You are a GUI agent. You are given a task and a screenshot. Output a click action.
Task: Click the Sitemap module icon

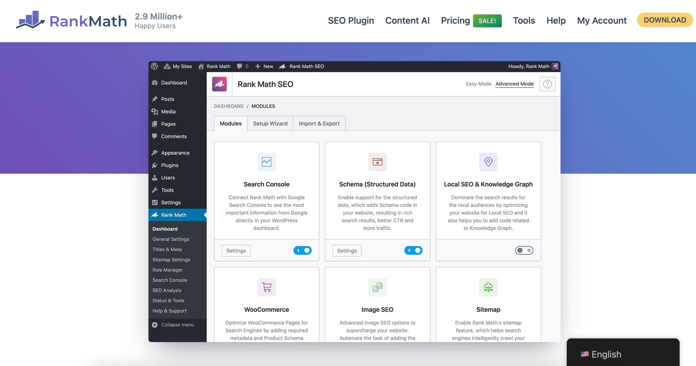[488, 287]
